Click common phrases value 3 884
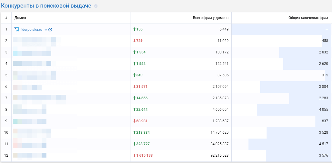This screenshot has height=163, width=332. tap(324, 87)
